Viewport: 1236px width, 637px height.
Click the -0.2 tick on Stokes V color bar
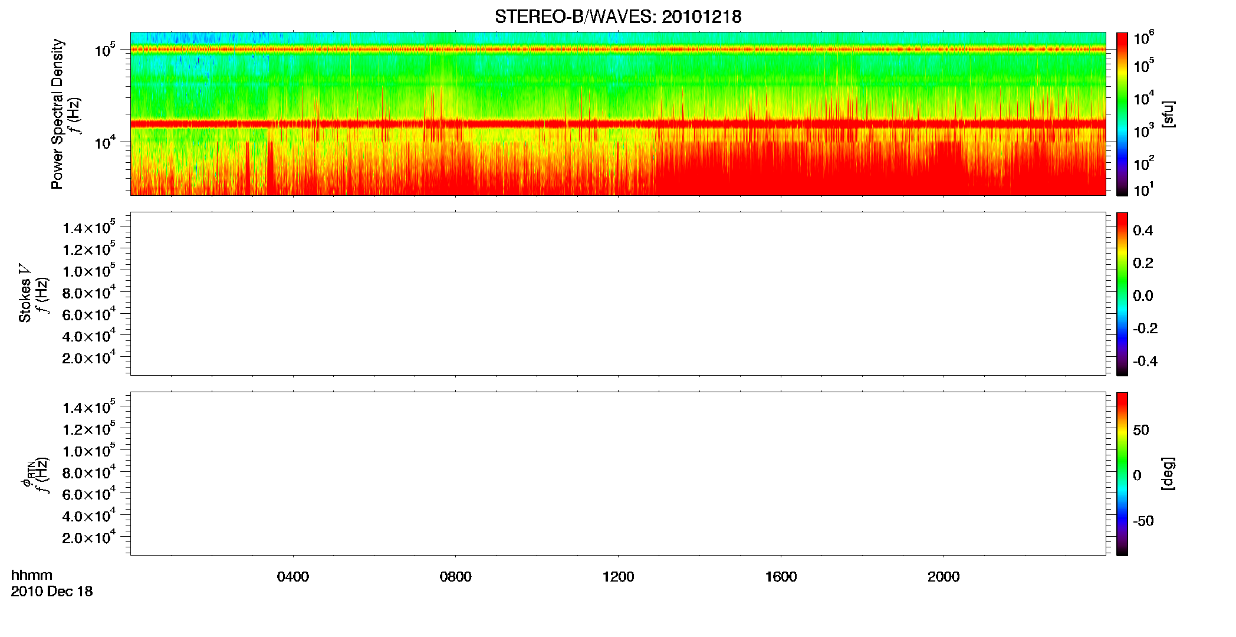point(1145,329)
